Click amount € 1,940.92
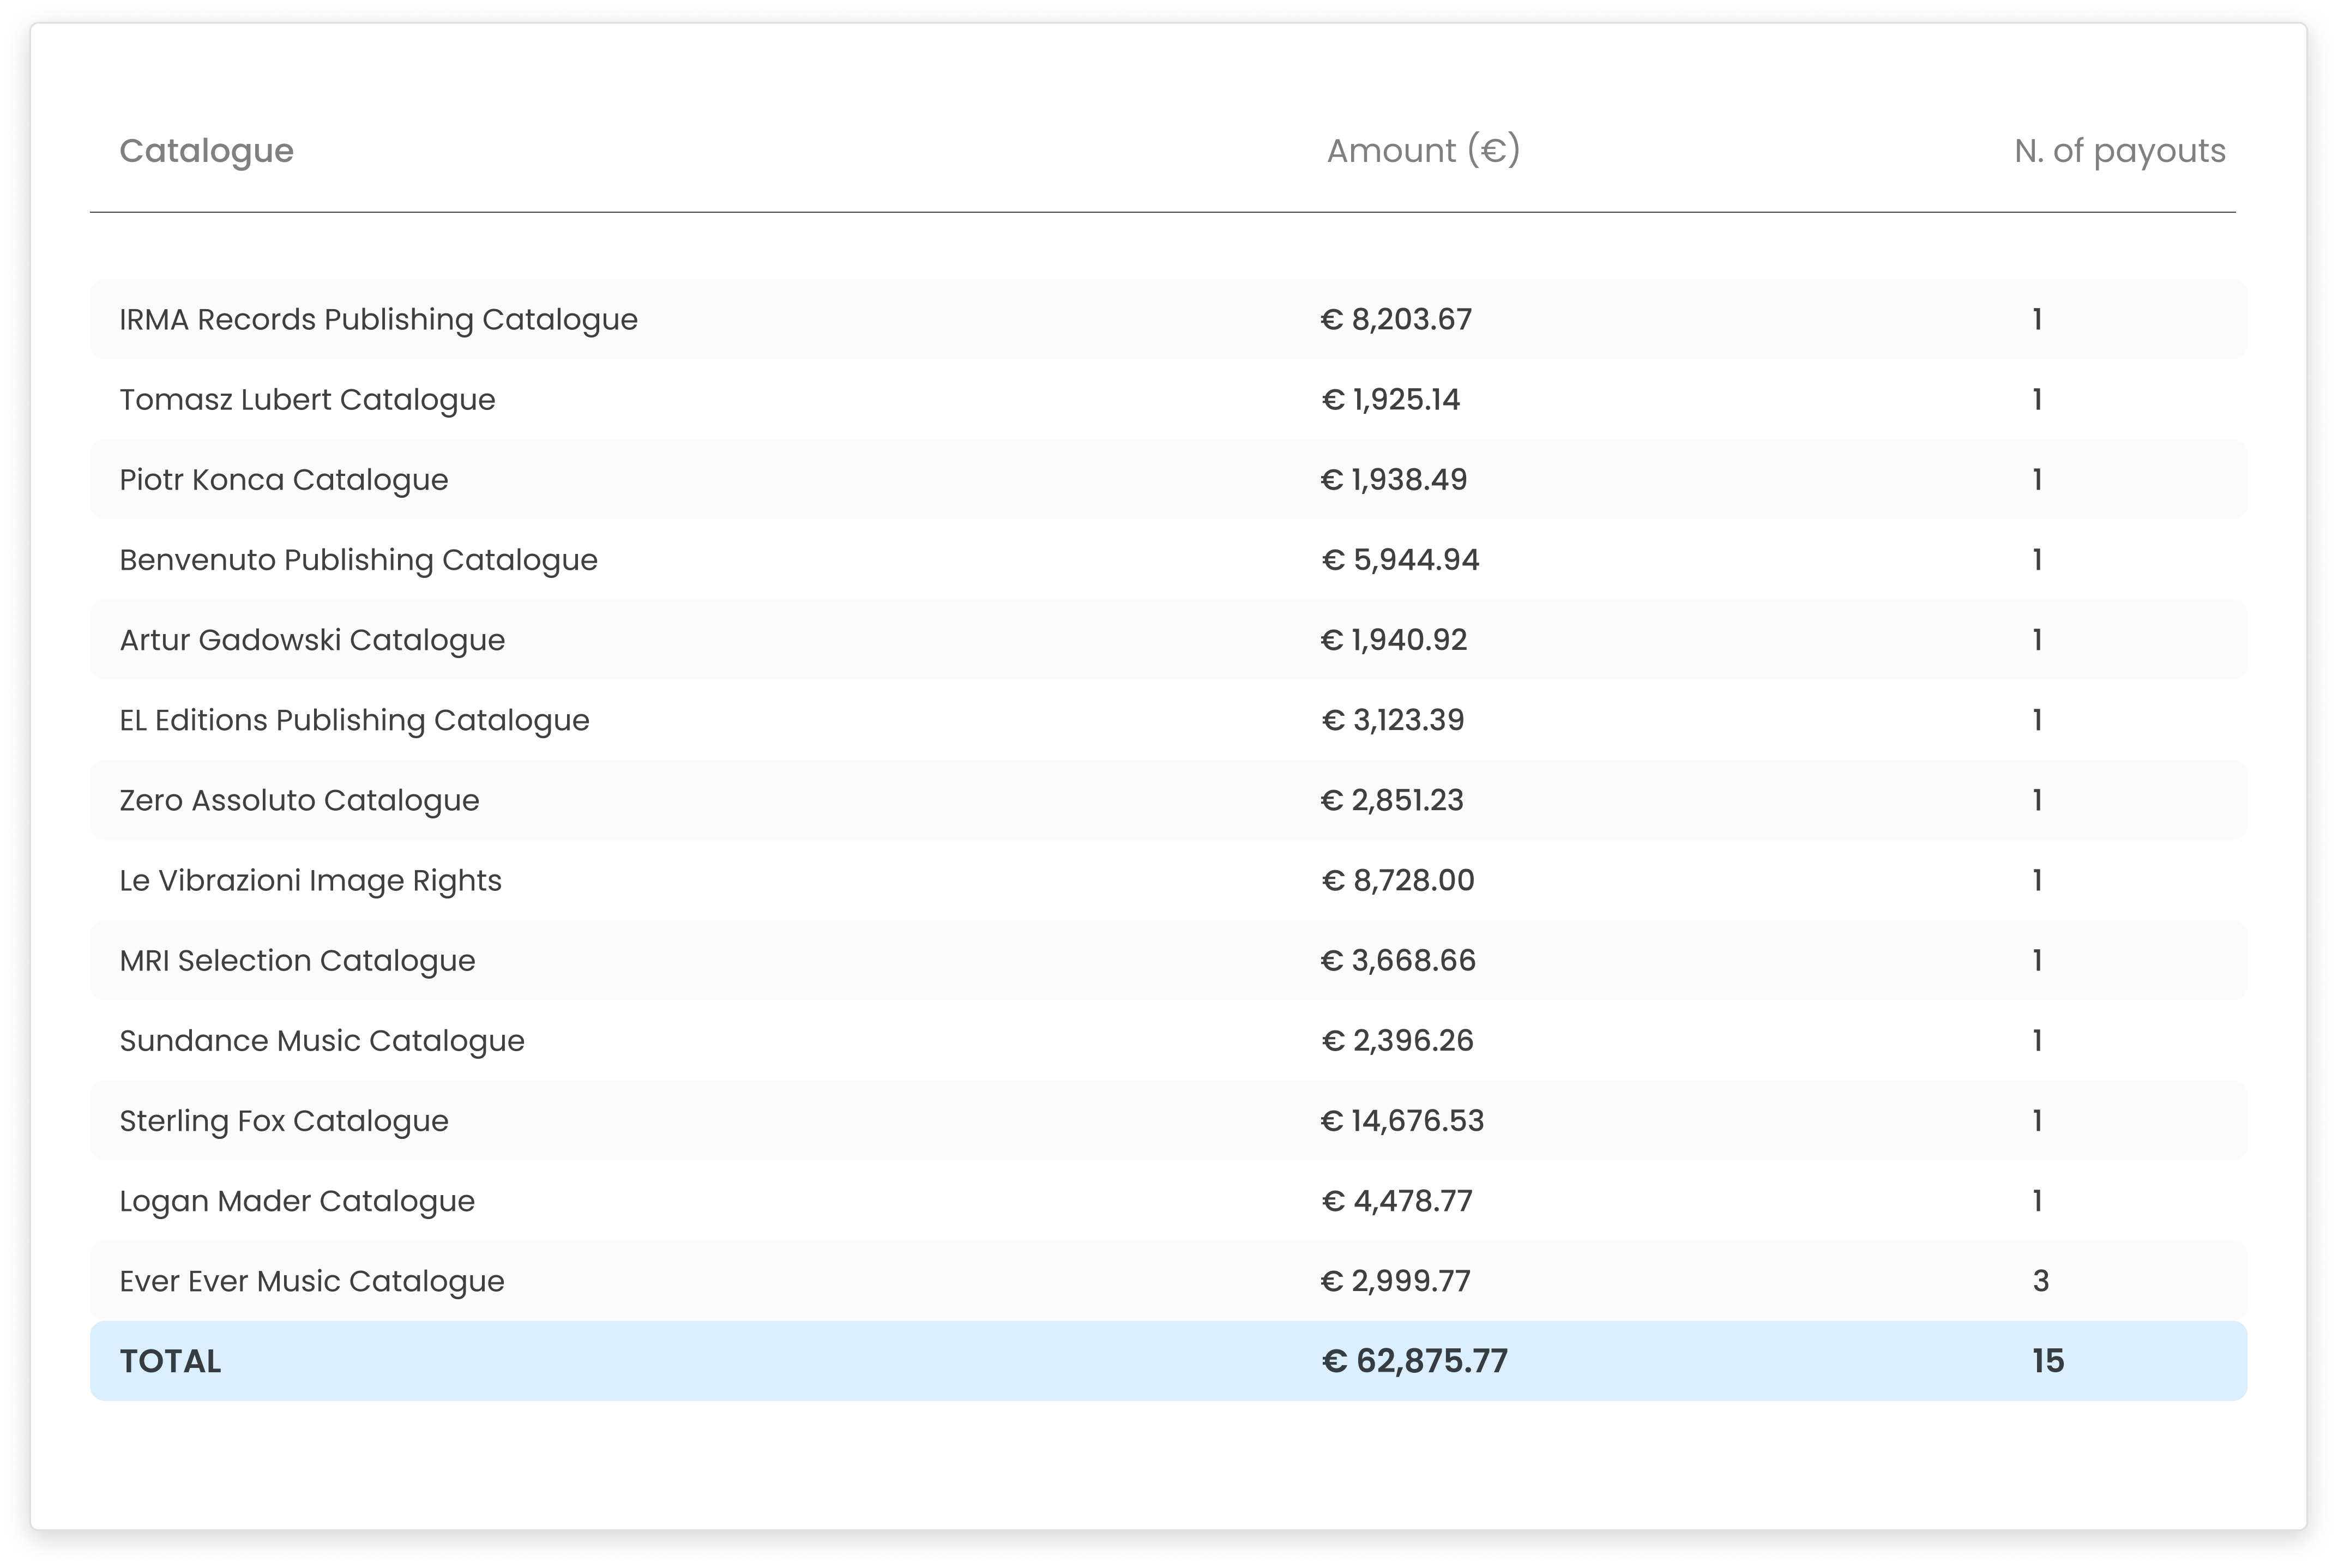 [x=1393, y=639]
